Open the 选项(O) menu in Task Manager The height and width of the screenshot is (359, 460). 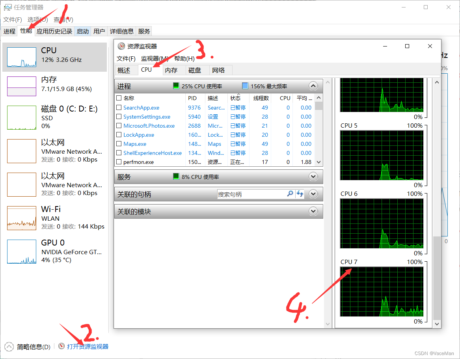coord(37,19)
